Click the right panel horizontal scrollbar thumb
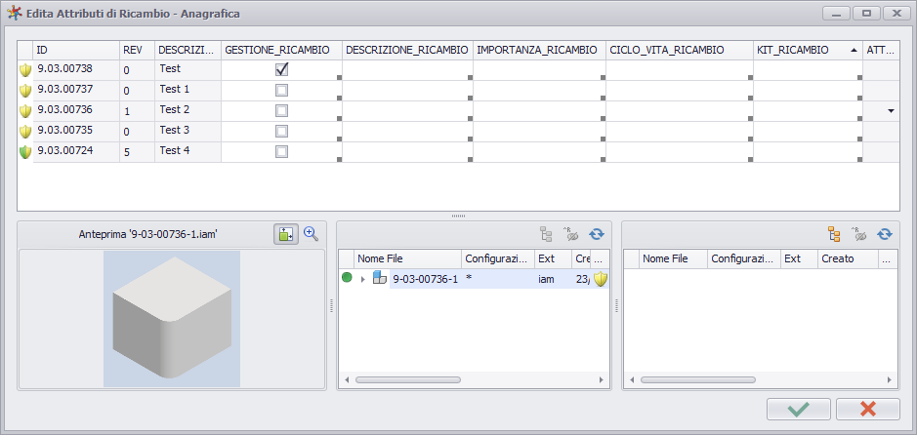Image resolution: width=917 pixels, height=435 pixels. point(697,379)
